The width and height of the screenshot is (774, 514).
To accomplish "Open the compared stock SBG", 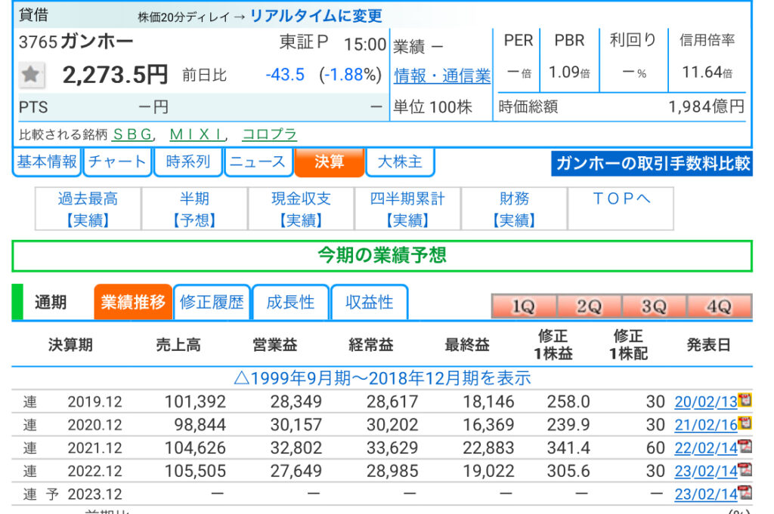I will 132,134.
